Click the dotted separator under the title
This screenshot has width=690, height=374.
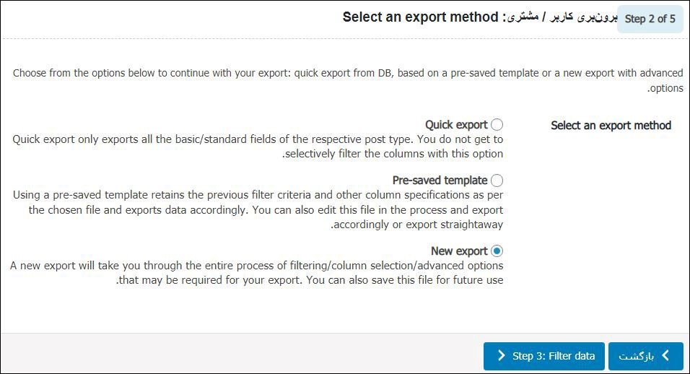[x=345, y=39]
